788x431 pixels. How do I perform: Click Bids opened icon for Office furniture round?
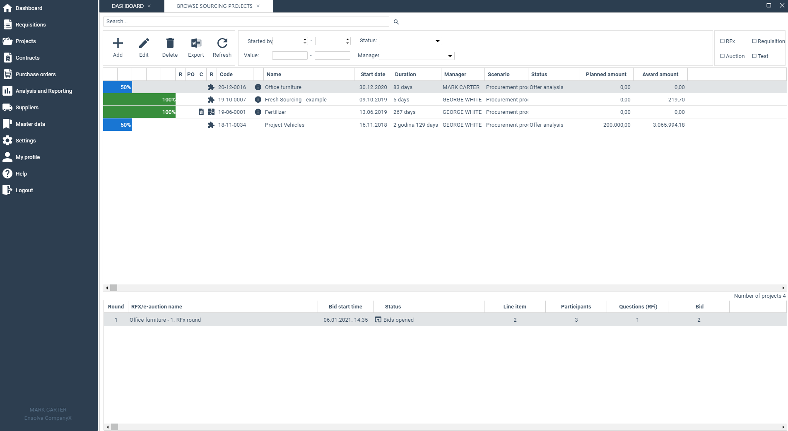coord(378,320)
